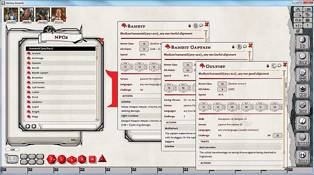Click the GM speaker label
Screen dimensions: 314x175
click(12, 150)
